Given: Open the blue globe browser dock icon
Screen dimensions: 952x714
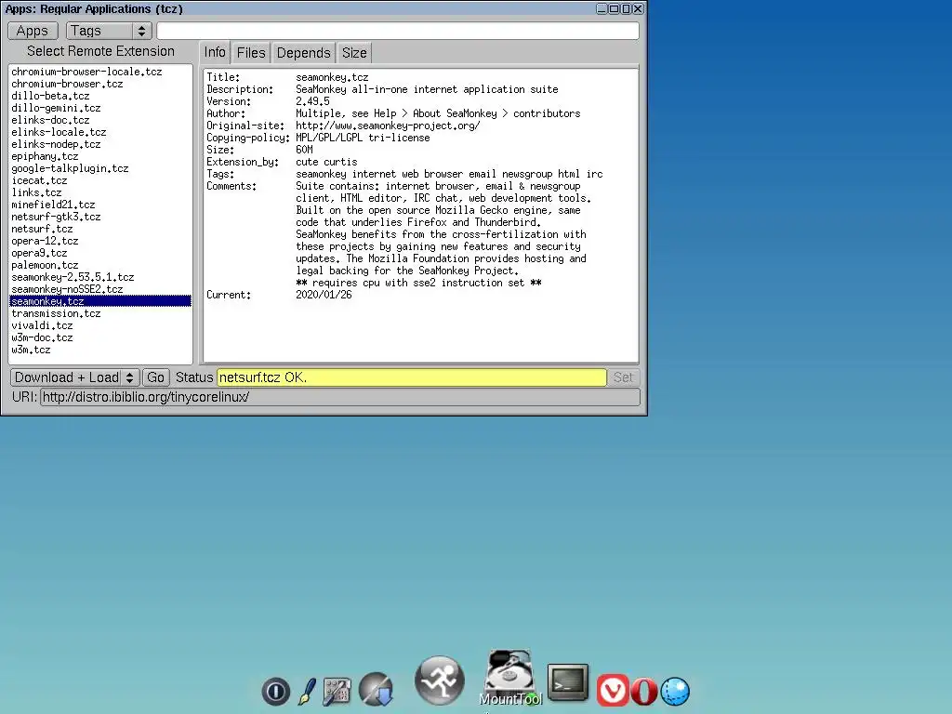Looking at the screenshot, I should coord(675,692).
